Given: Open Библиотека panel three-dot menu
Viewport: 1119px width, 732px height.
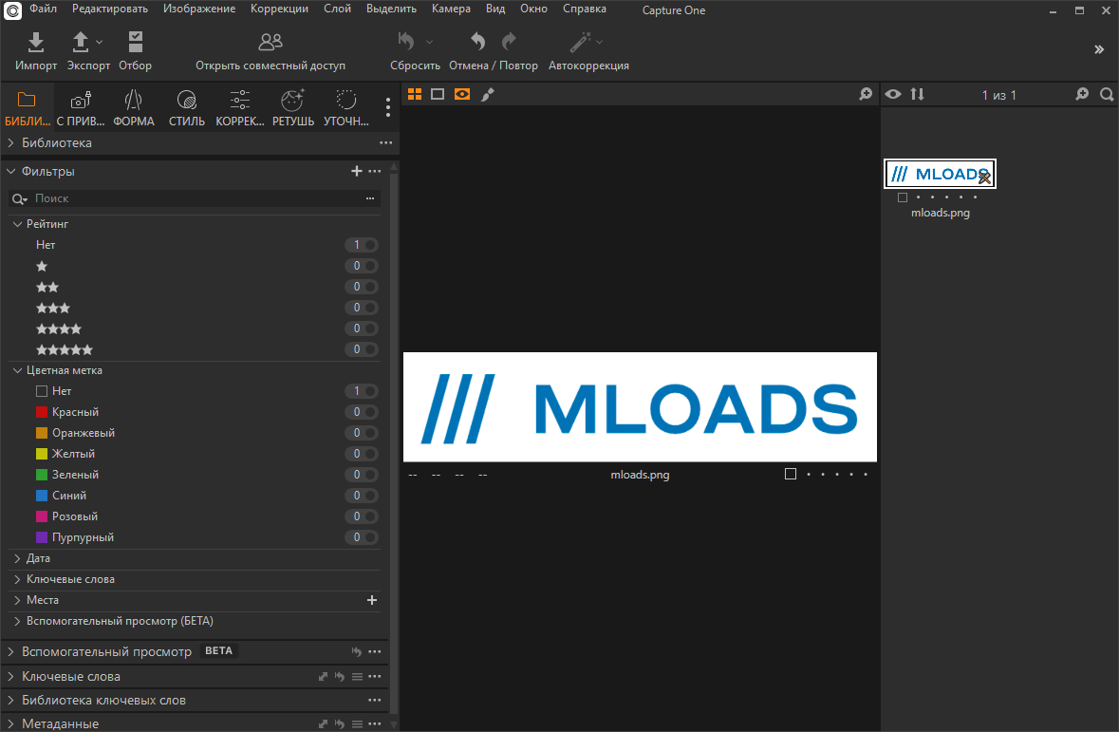Looking at the screenshot, I should tap(386, 142).
